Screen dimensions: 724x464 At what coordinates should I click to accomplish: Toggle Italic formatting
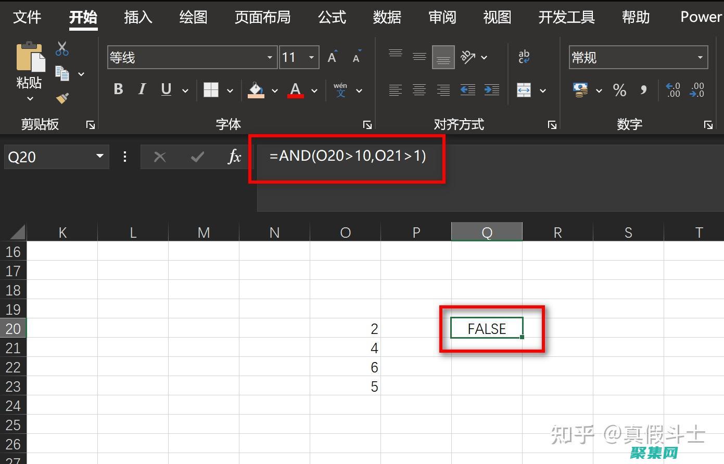(x=142, y=89)
